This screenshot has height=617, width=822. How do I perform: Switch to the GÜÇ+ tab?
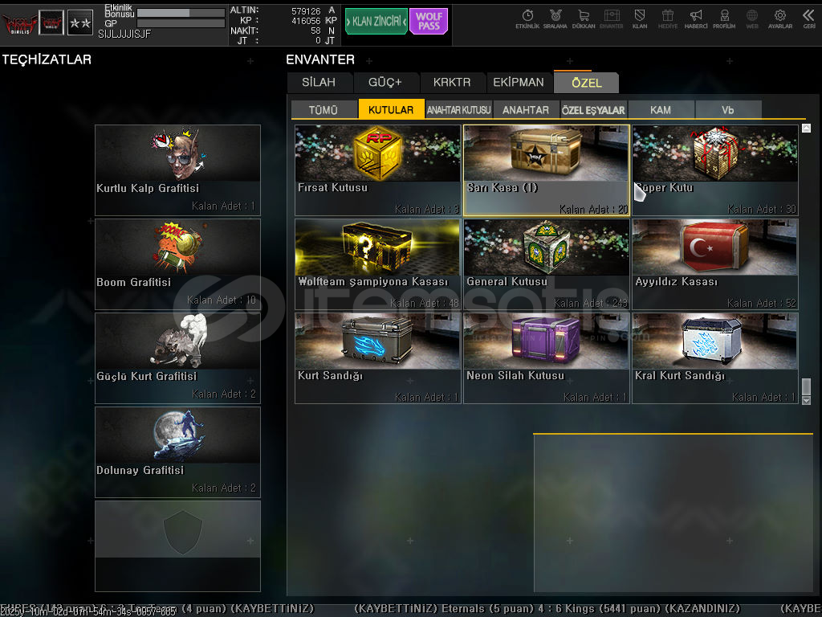pos(385,83)
